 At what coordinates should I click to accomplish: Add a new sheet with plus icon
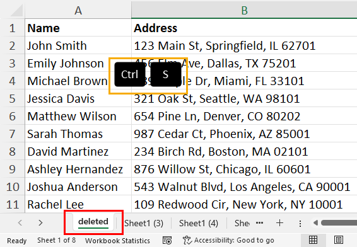point(279,223)
